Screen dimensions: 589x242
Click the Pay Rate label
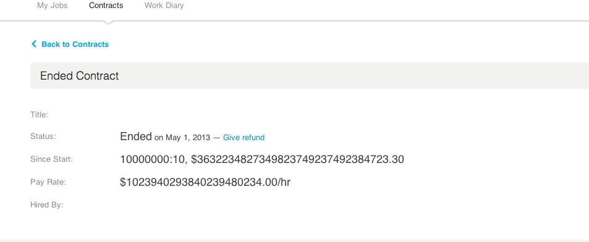tap(48, 182)
